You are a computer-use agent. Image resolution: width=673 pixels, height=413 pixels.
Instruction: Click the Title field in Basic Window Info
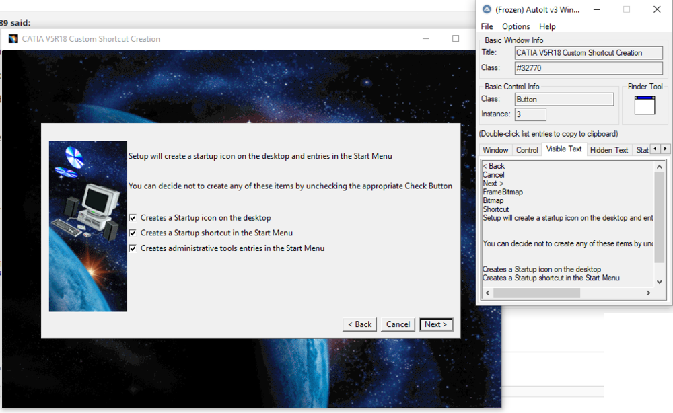(x=588, y=52)
